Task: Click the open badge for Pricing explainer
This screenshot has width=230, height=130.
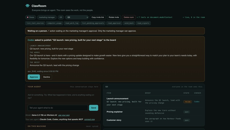Action: (x=187, y=112)
